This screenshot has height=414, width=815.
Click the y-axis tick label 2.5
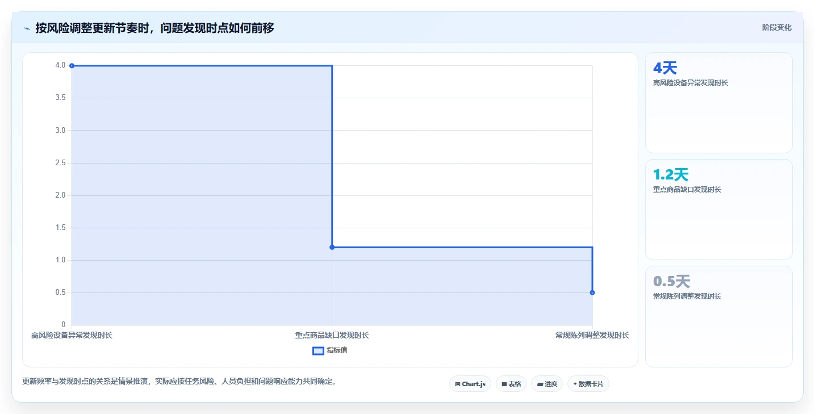(x=60, y=163)
